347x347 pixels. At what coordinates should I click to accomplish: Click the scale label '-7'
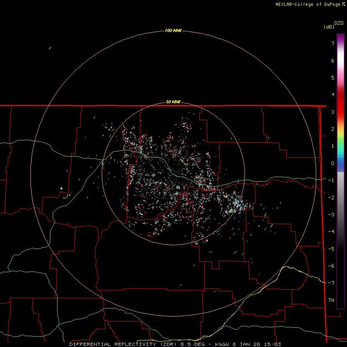coord(331,283)
